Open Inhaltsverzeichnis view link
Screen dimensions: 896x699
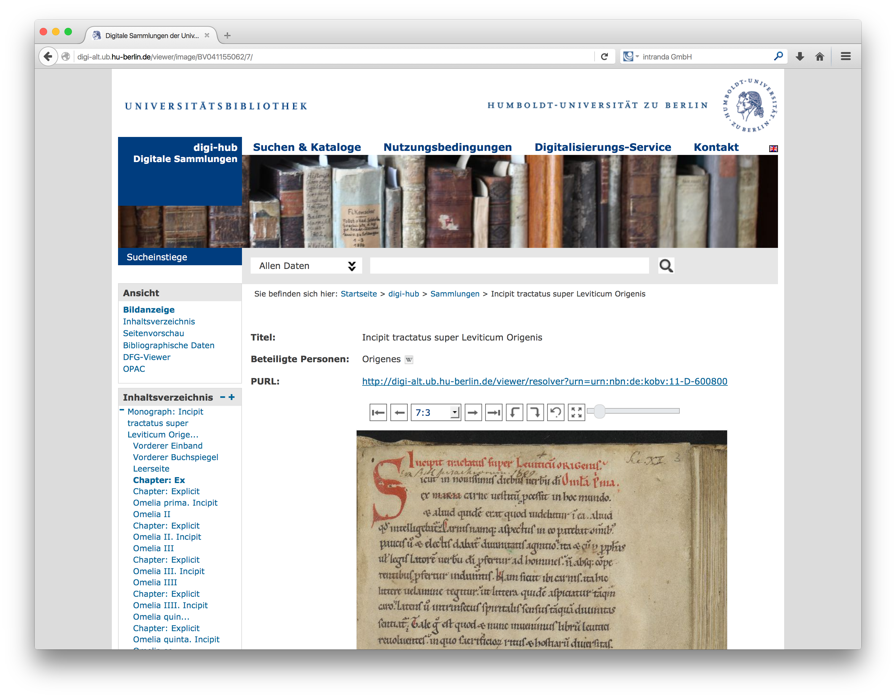click(159, 322)
